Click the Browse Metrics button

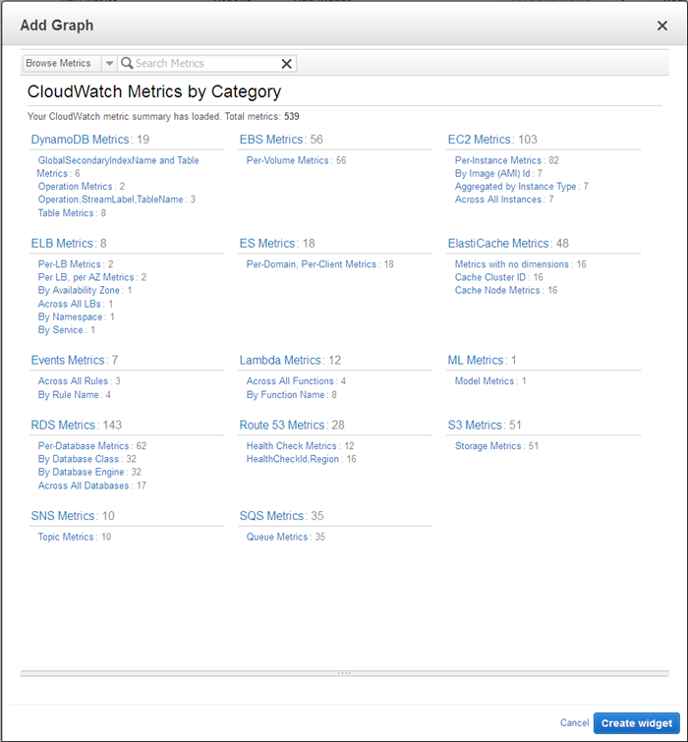(x=59, y=63)
